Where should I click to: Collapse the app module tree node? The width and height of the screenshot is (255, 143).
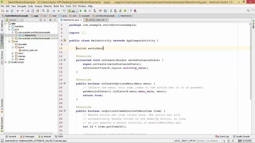click(6, 23)
